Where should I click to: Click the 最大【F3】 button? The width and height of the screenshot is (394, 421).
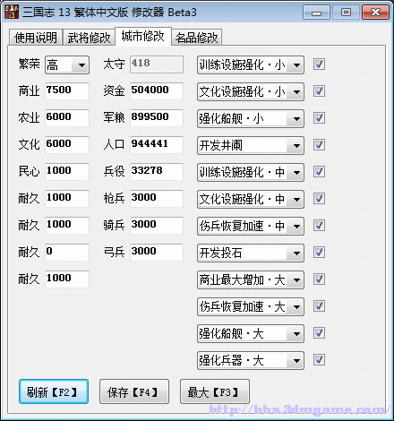pyautogui.click(x=215, y=391)
